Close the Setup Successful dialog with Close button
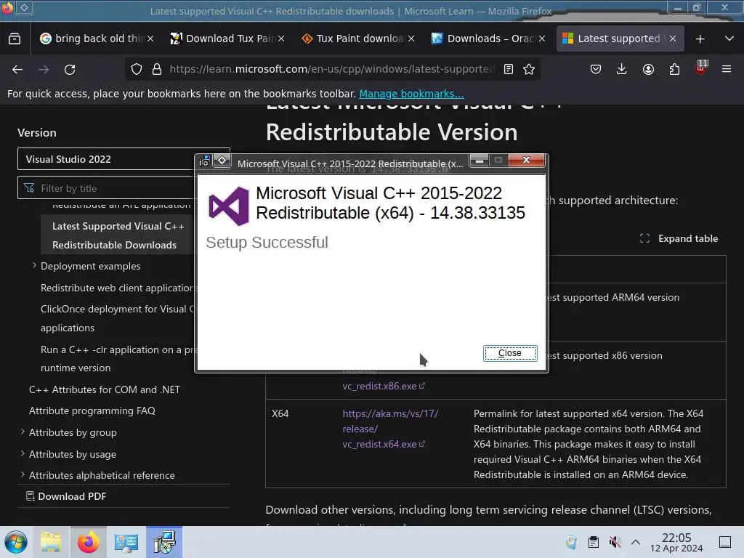Image resolution: width=744 pixels, height=558 pixels. pos(510,353)
